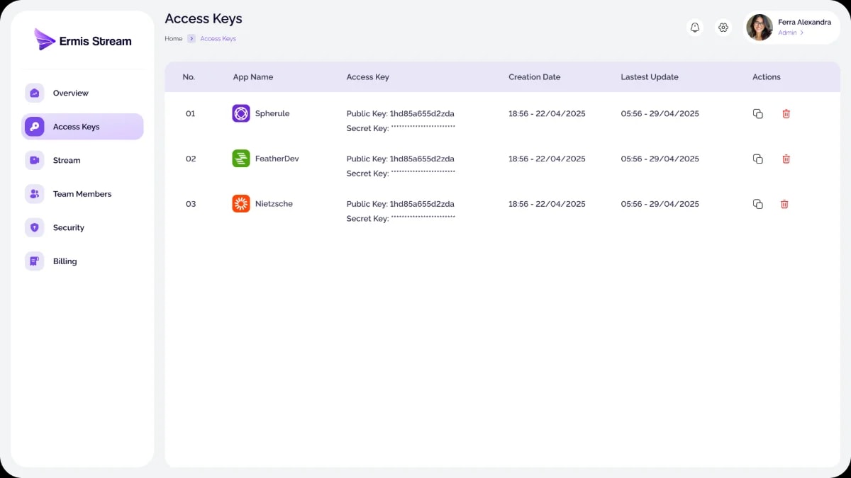Click the Security shield icon
This screenshot has height=478, width=851.
34,227
